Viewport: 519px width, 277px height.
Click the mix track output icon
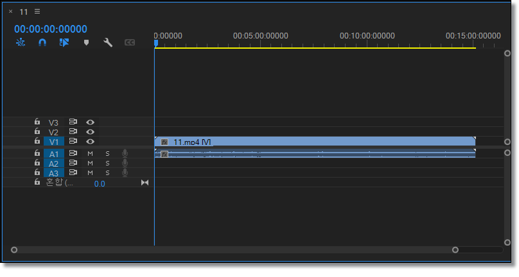(145, 183)
